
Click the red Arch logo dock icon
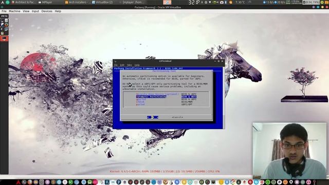(19, 182)
